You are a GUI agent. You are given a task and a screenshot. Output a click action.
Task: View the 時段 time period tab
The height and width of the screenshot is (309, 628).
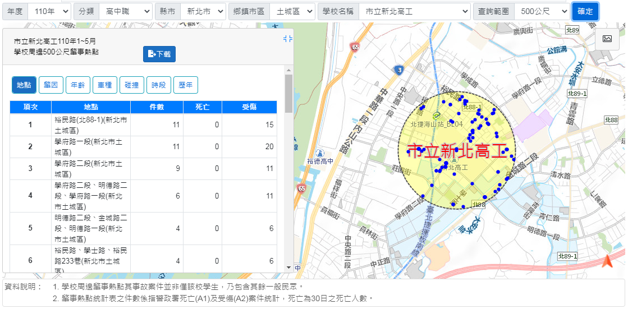(x=159, y=85)
